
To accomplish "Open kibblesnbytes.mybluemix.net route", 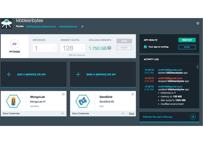I will (x=41, y=26).
